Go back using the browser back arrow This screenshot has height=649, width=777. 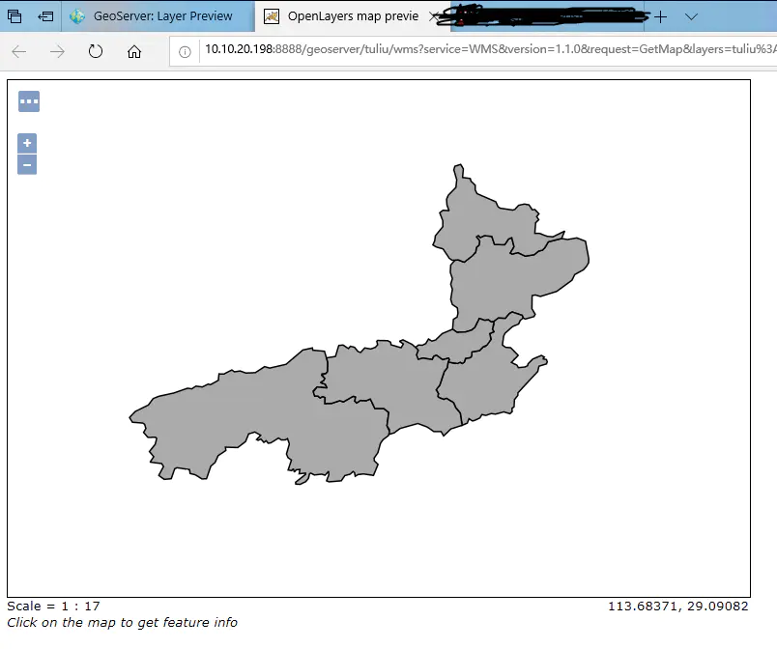pyautogui.click(x=18, y=51)
